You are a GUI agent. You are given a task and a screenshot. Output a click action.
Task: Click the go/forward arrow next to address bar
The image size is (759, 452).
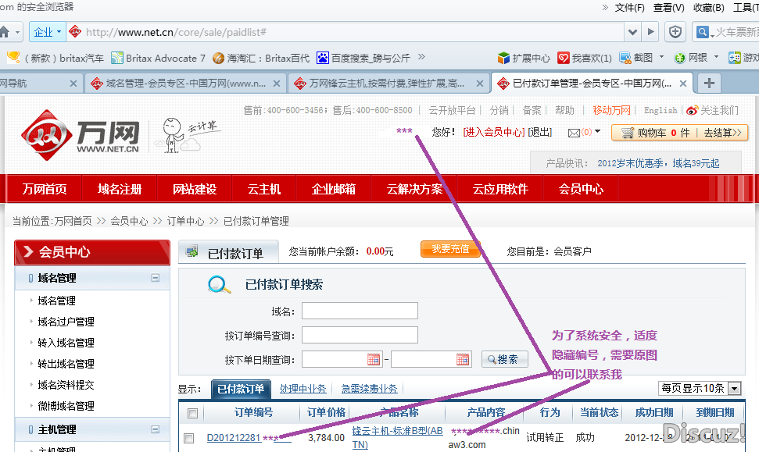pyautogui.click(x=650, y=32)
